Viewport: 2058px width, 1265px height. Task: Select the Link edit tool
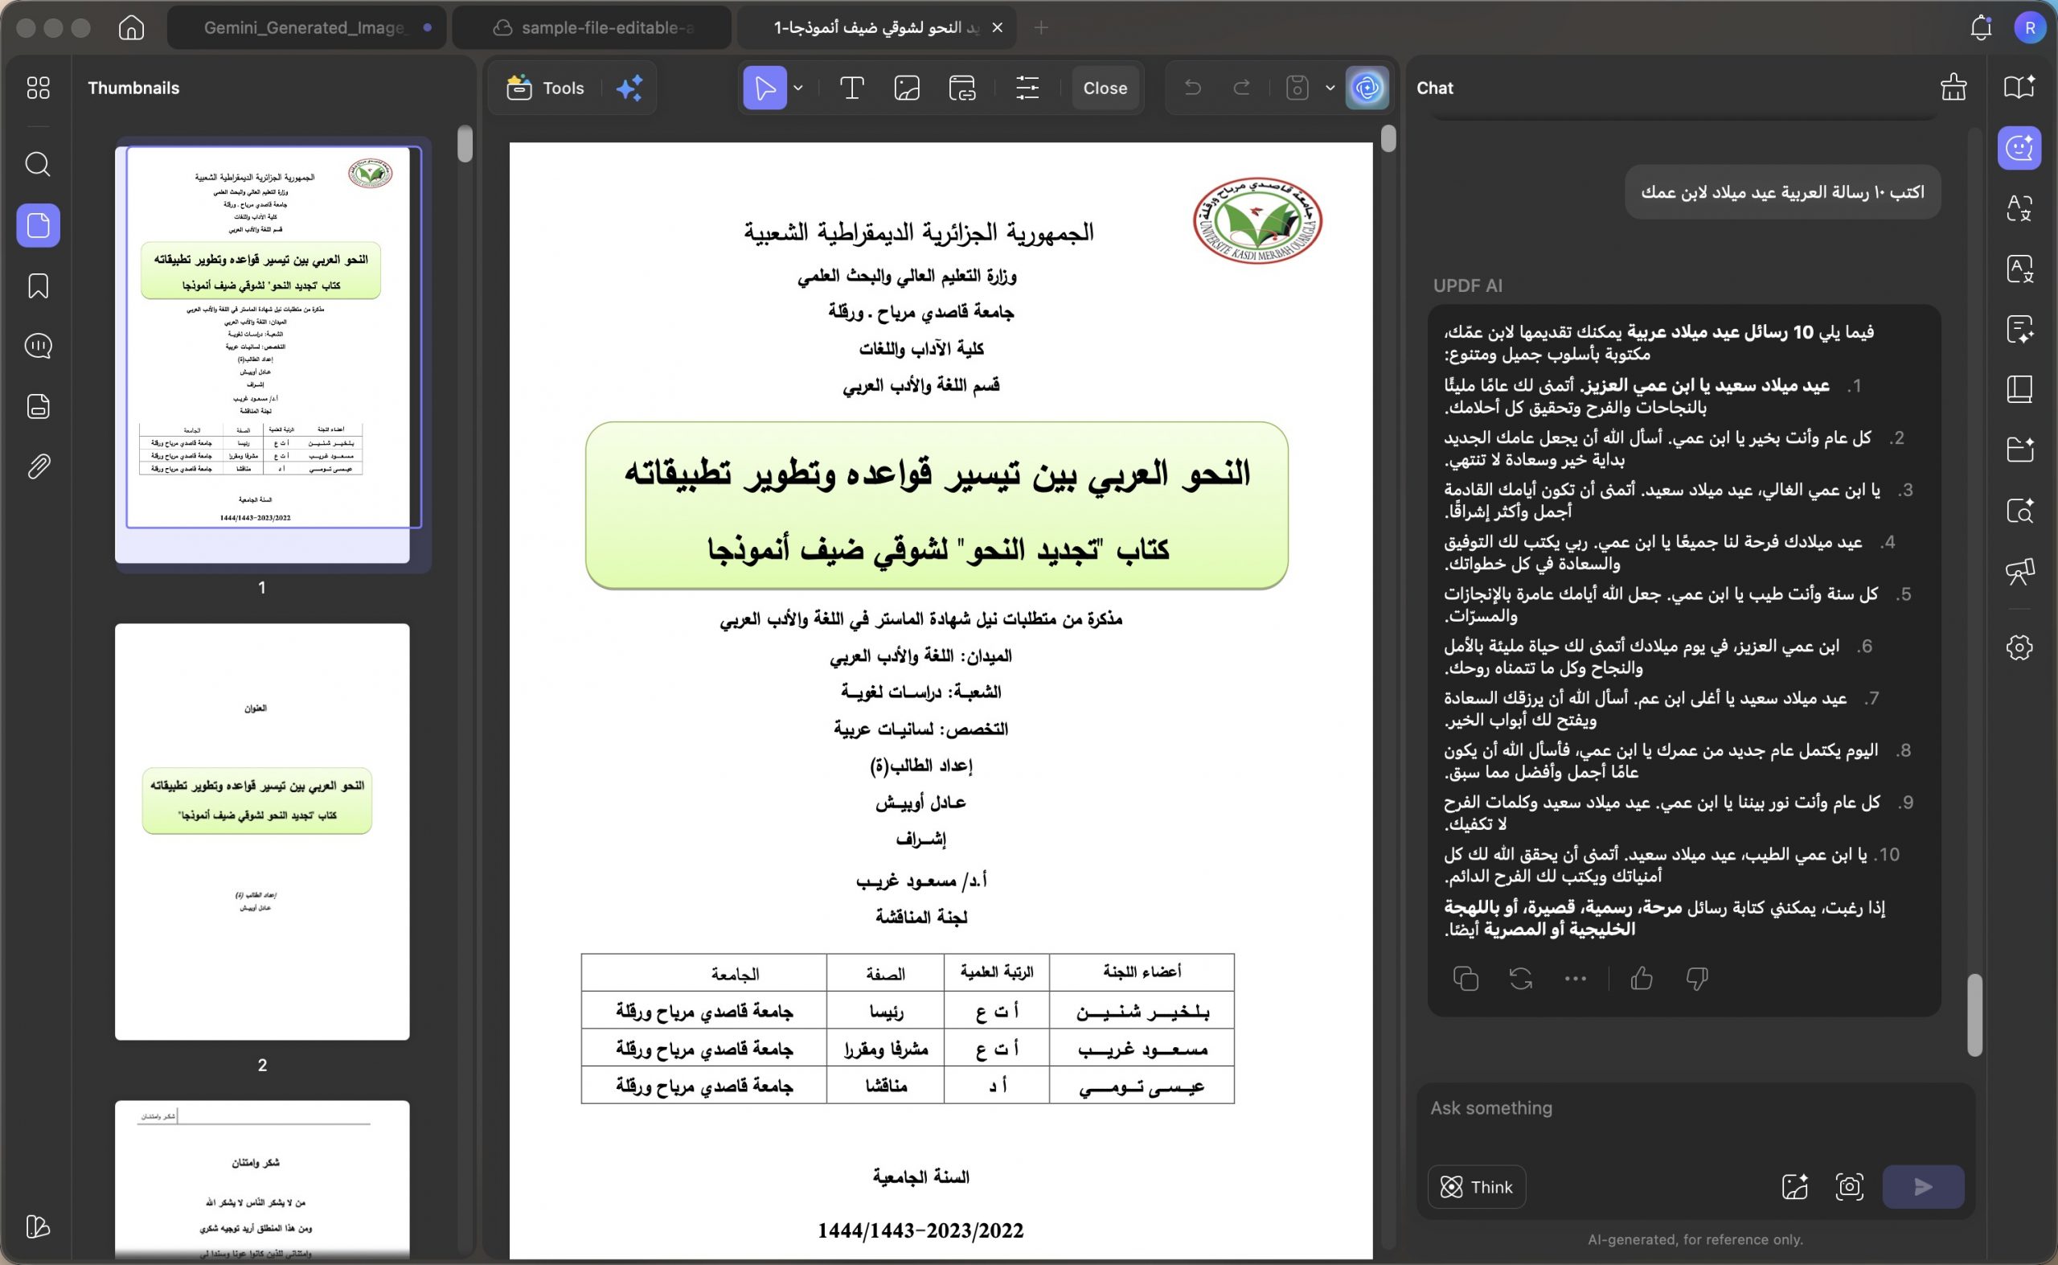coord(962,88)
